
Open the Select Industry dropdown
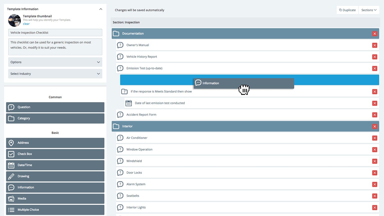[55, 74]
